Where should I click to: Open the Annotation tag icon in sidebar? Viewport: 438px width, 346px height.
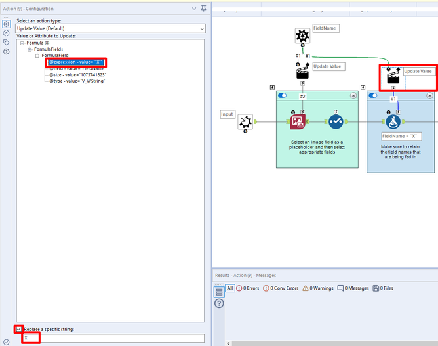point(6,42)
